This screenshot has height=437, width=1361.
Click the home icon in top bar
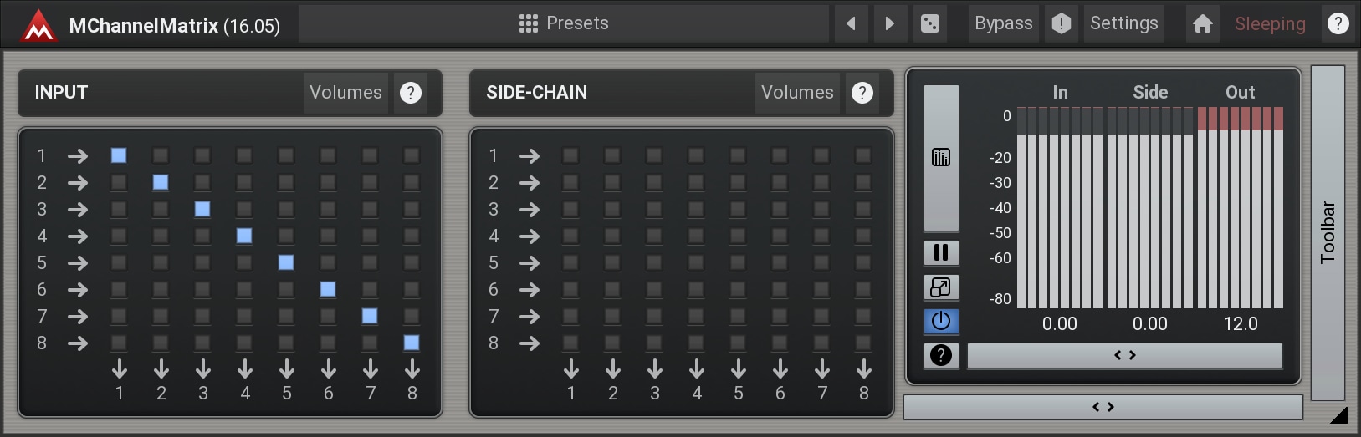tap(1202, 23)
